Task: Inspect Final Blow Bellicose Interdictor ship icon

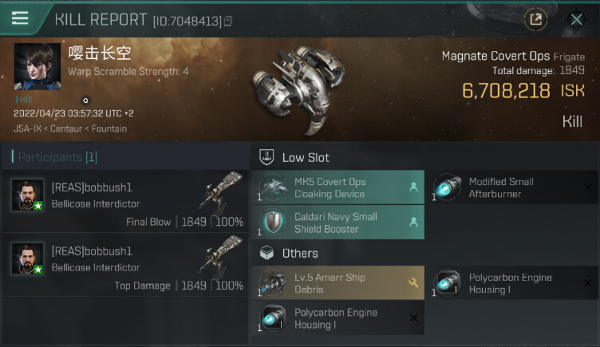Action: (x=219, y=190)
